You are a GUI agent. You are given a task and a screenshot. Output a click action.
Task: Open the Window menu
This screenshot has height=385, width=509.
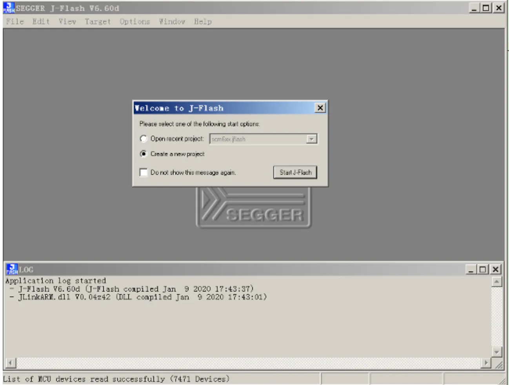coord(172,22)
